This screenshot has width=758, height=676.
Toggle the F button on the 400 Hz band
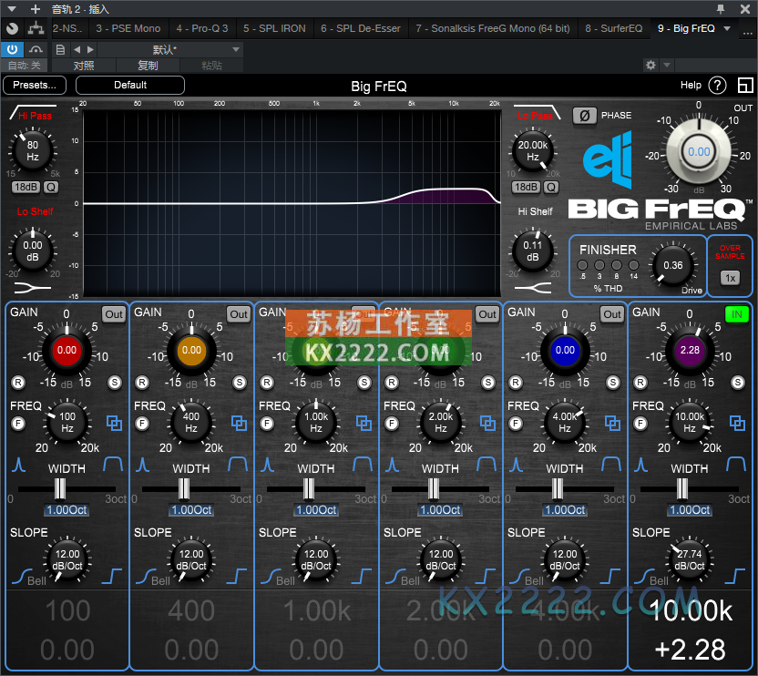(x=142, y=424)
